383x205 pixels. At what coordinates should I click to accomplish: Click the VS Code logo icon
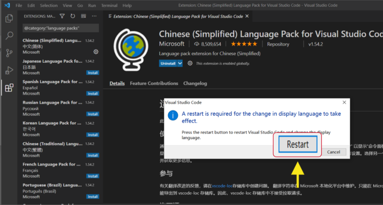(7, 5)
